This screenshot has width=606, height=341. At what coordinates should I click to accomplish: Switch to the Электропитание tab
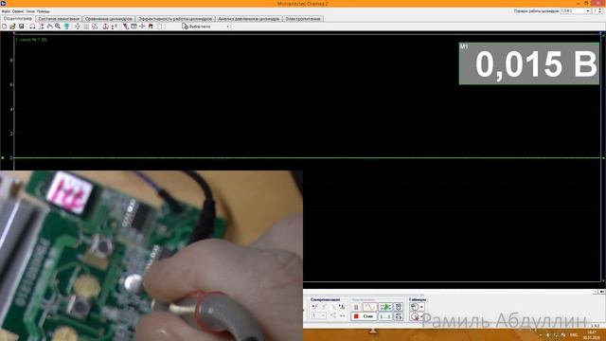303,19
